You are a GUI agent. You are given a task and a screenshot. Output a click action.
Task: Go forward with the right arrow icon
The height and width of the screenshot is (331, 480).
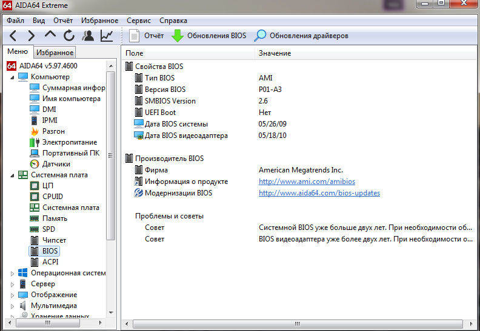coord(32,36)
